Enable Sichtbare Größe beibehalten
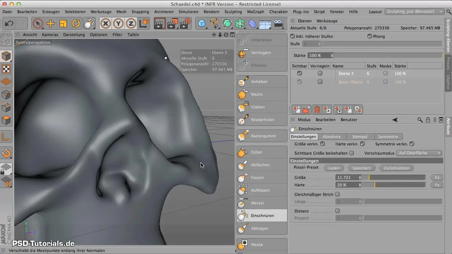 [351, 153]
